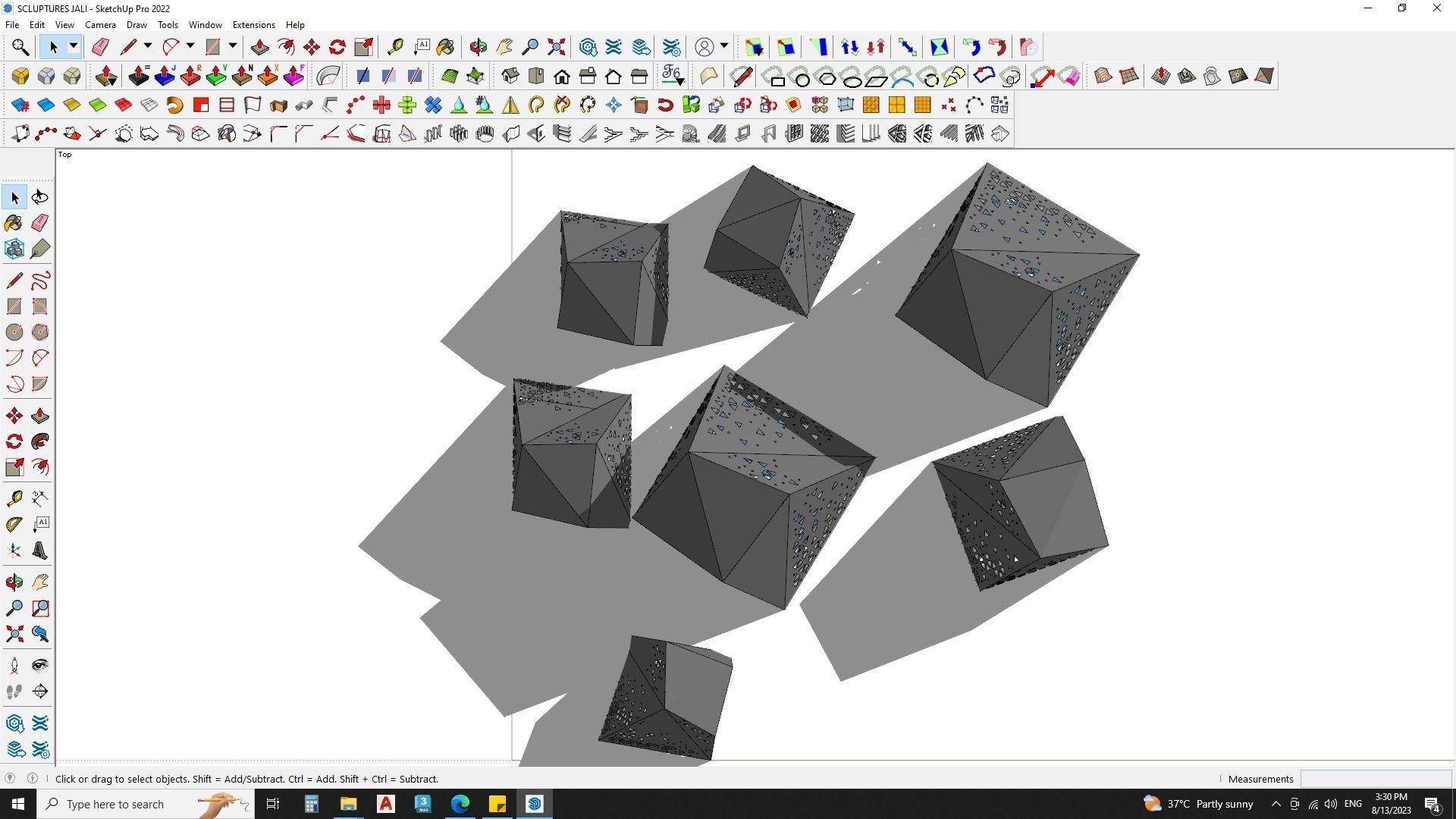This screenshot has height=819, width=1456.
Task: Select the Polygon tool in the left toolbar
Action: coord(40,332)
